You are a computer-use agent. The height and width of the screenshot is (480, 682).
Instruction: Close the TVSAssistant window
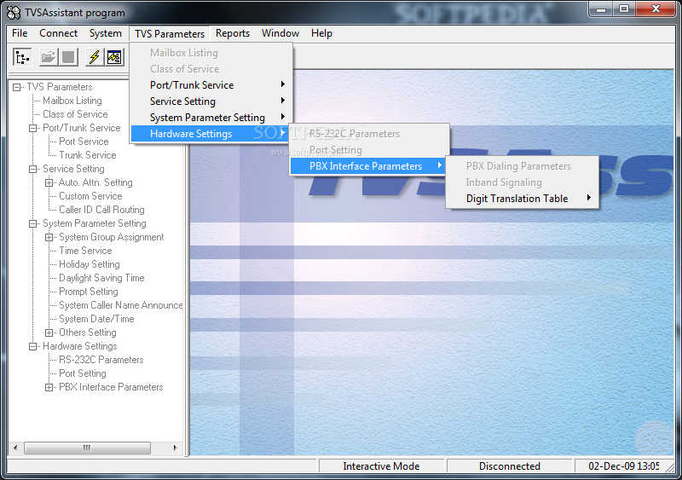pos(656,9)
